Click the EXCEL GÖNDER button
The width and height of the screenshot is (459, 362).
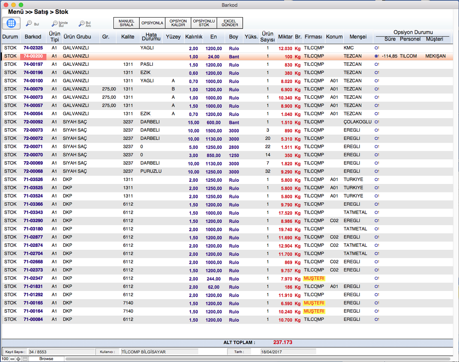pos(230,23)
